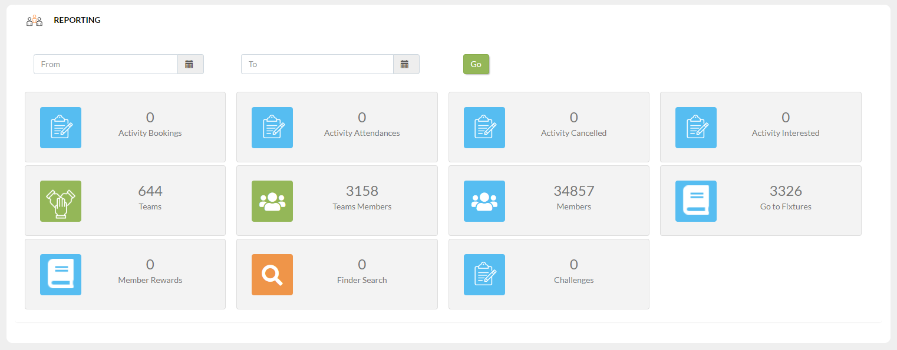The width and height of the screenshot is (897, 350).
Task: Click the Activity Cancelled label
Action: tap(574, 133)
